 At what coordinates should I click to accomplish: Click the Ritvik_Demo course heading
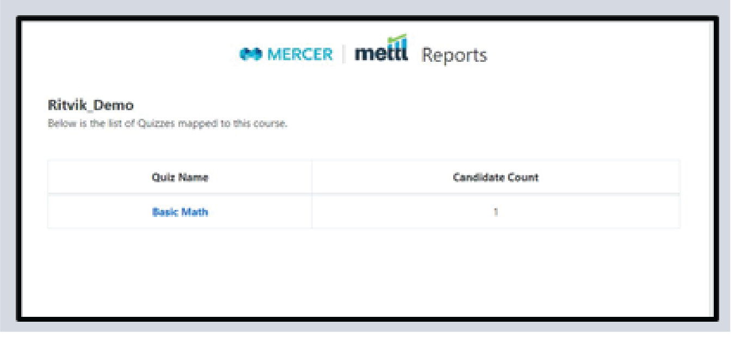(90, 105)
